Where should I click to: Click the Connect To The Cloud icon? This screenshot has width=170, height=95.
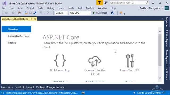(x=95, y=61)
